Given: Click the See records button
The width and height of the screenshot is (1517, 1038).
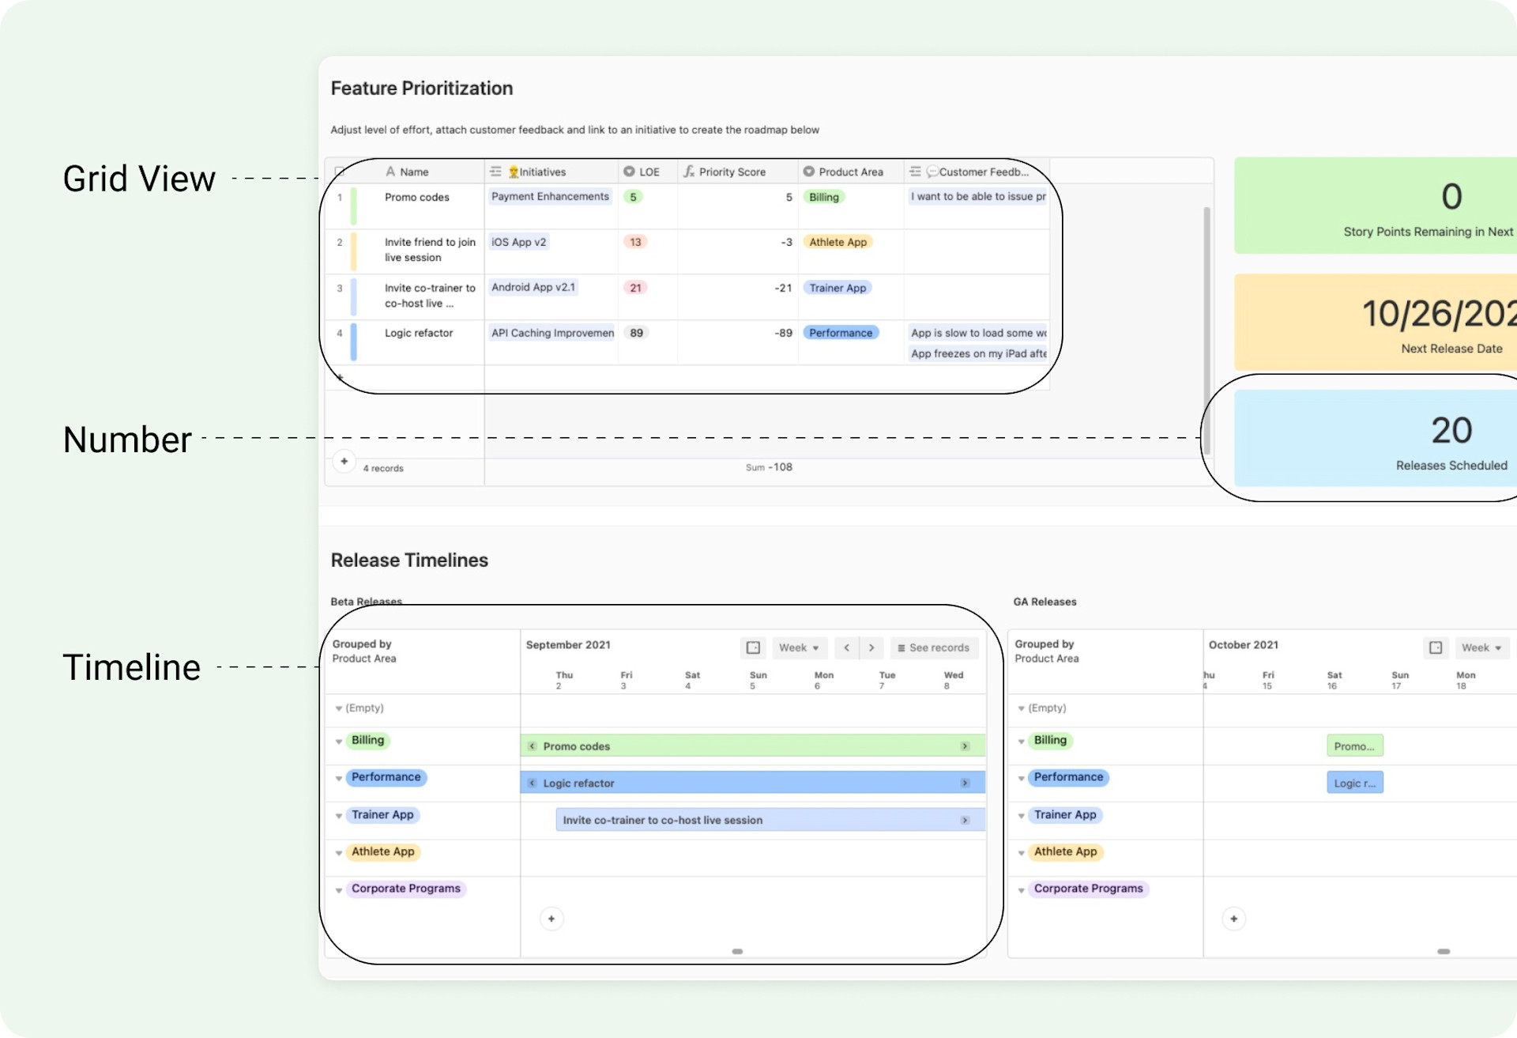Looking at the screenshot, I should (934, 647).
